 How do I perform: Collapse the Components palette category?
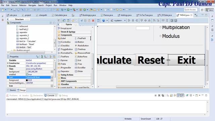(67, 35)
